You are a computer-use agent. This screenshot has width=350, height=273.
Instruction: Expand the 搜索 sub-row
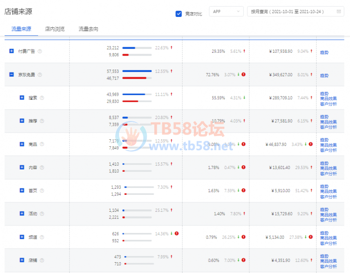click(x=22, y=97)
